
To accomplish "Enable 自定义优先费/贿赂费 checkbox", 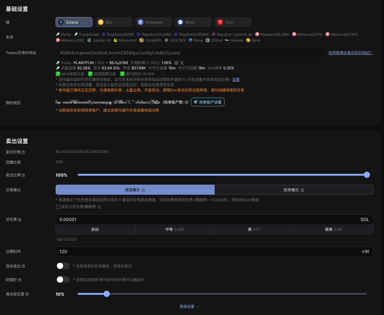I will [x=58, y=207].
